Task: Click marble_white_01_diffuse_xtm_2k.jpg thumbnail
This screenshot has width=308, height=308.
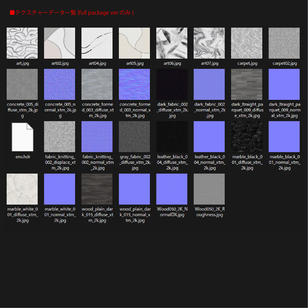Action: pos(22,189)
